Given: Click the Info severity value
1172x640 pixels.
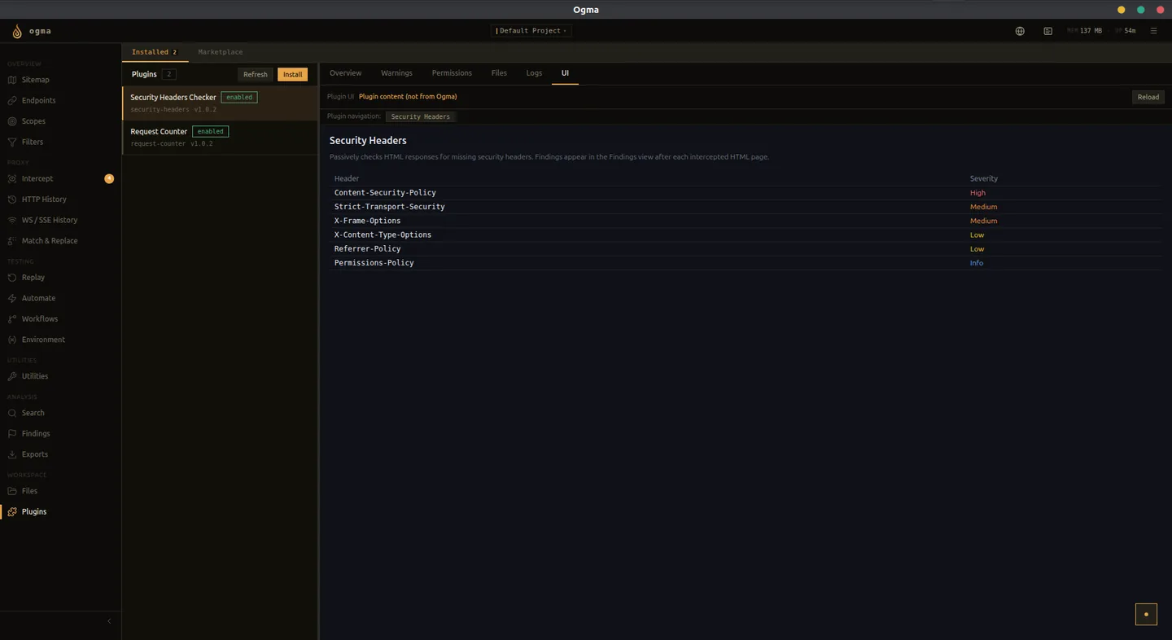Looking at the screenshot, I should 977,263.
